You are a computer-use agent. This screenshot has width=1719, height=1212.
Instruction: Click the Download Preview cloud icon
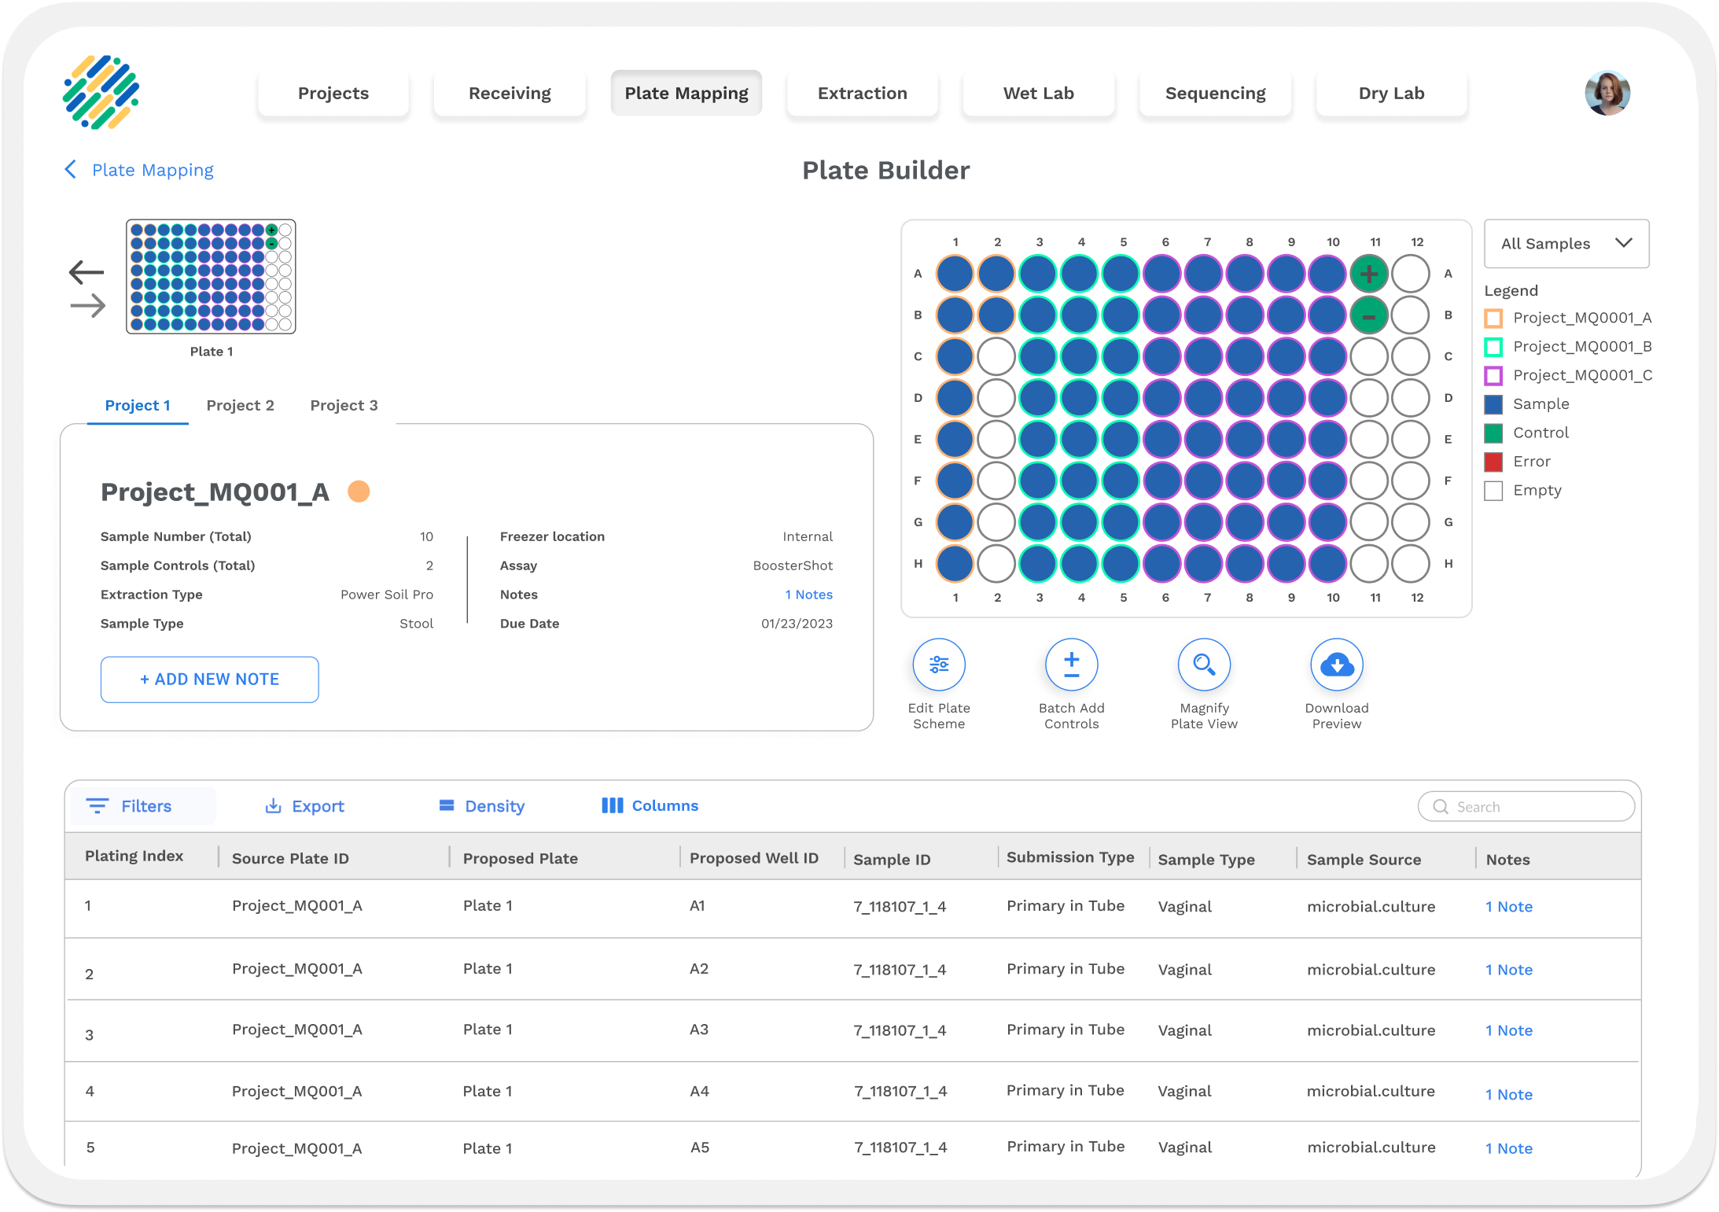pyautogui.click(x=1336, y=665)
